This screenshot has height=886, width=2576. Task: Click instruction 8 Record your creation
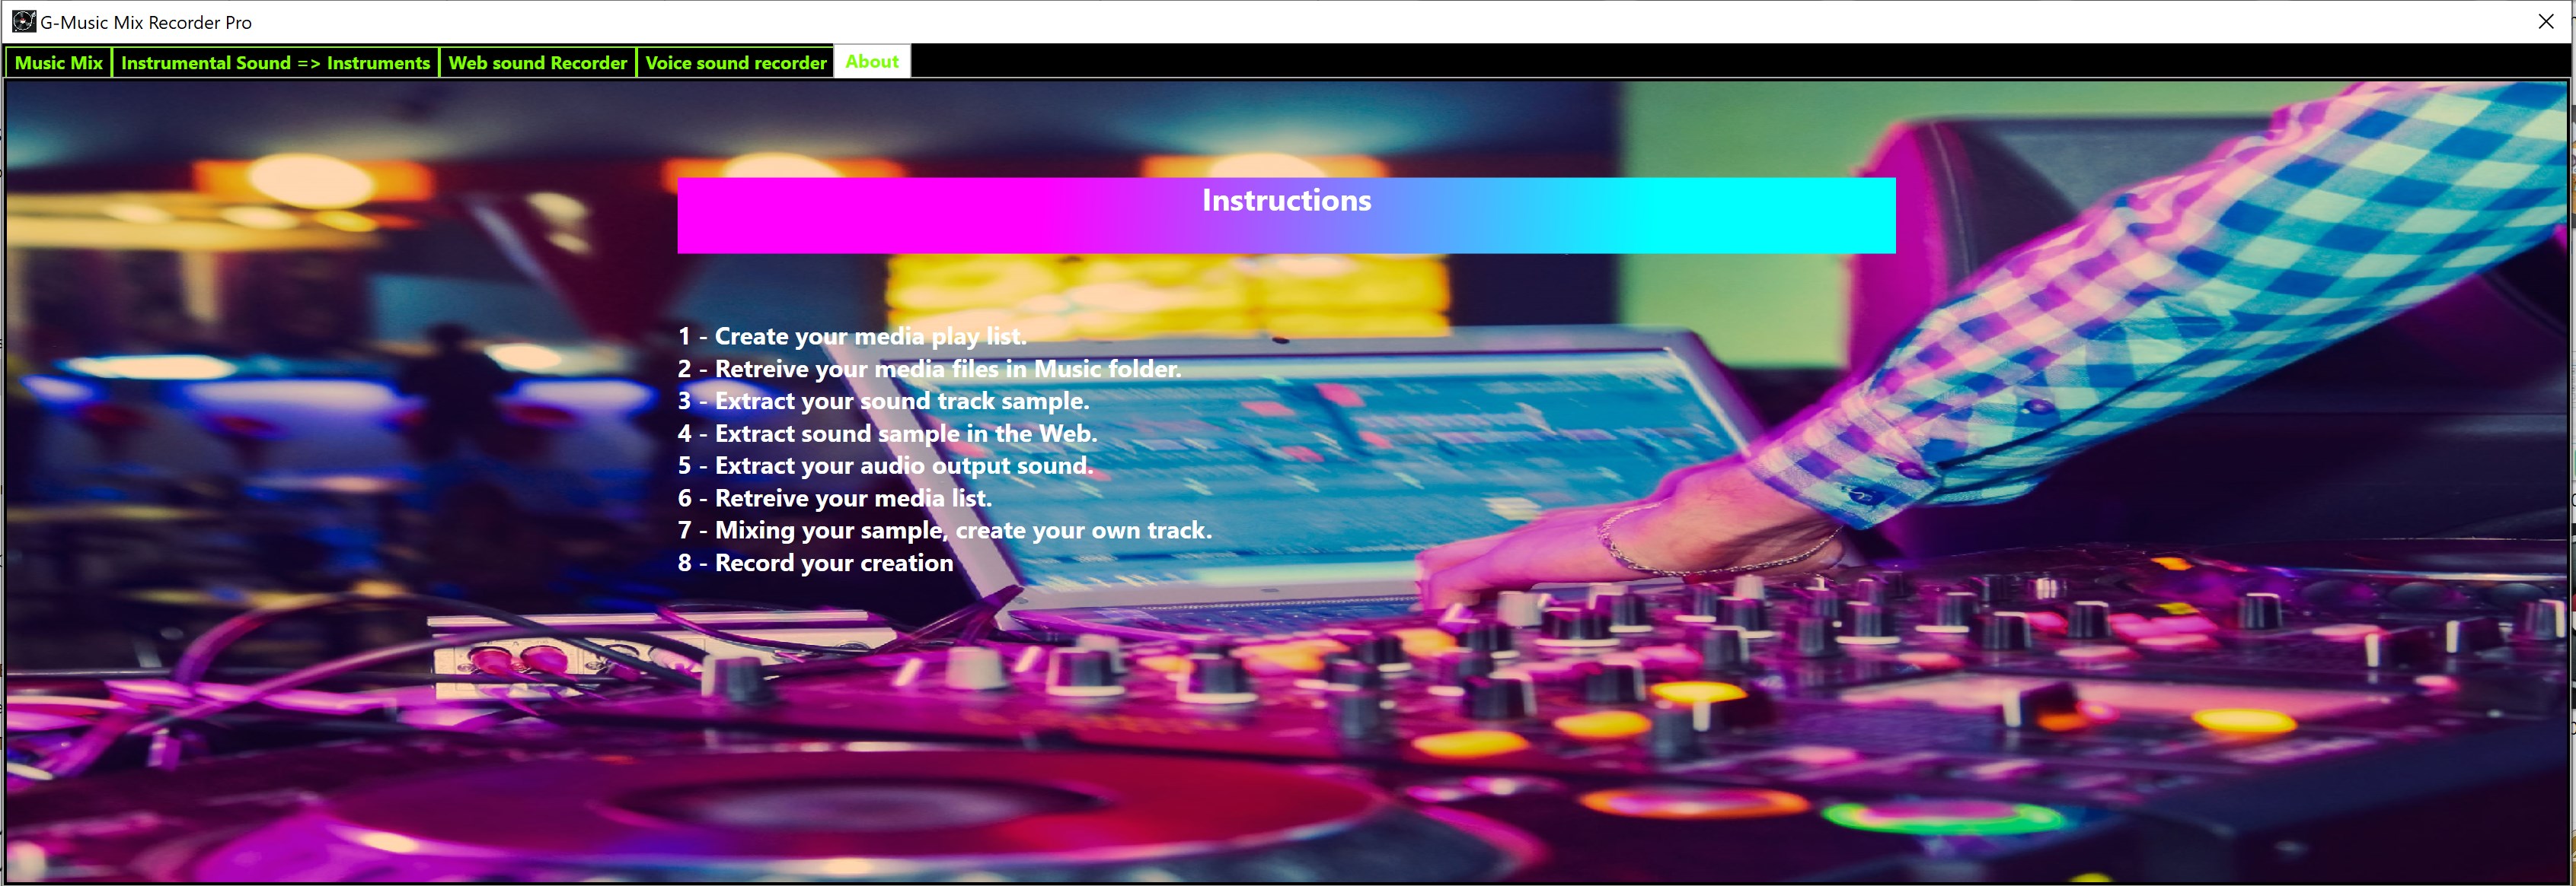pyautogui.click(x=815, y=562)
